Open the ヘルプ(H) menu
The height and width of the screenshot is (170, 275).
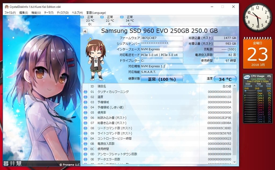[x=77, y=13]
